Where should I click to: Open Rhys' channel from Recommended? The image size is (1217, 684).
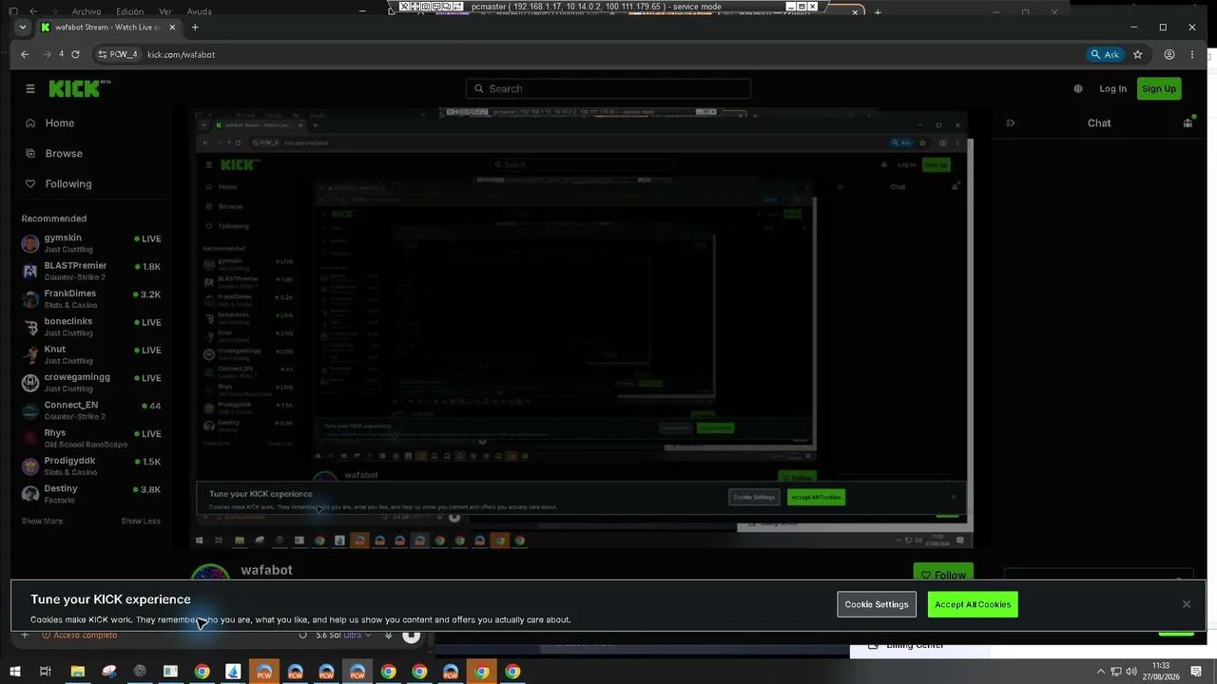coord(92,438)
